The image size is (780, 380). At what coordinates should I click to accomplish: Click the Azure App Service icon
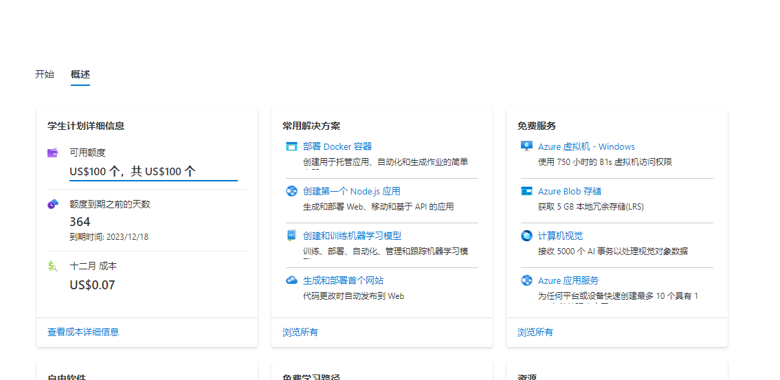point(526,280)
